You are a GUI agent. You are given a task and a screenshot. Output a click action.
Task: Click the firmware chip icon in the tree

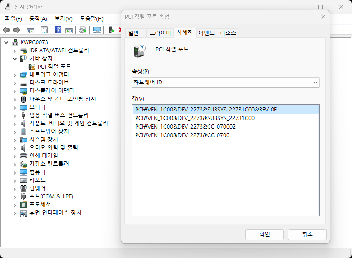(x=23, y=189)
